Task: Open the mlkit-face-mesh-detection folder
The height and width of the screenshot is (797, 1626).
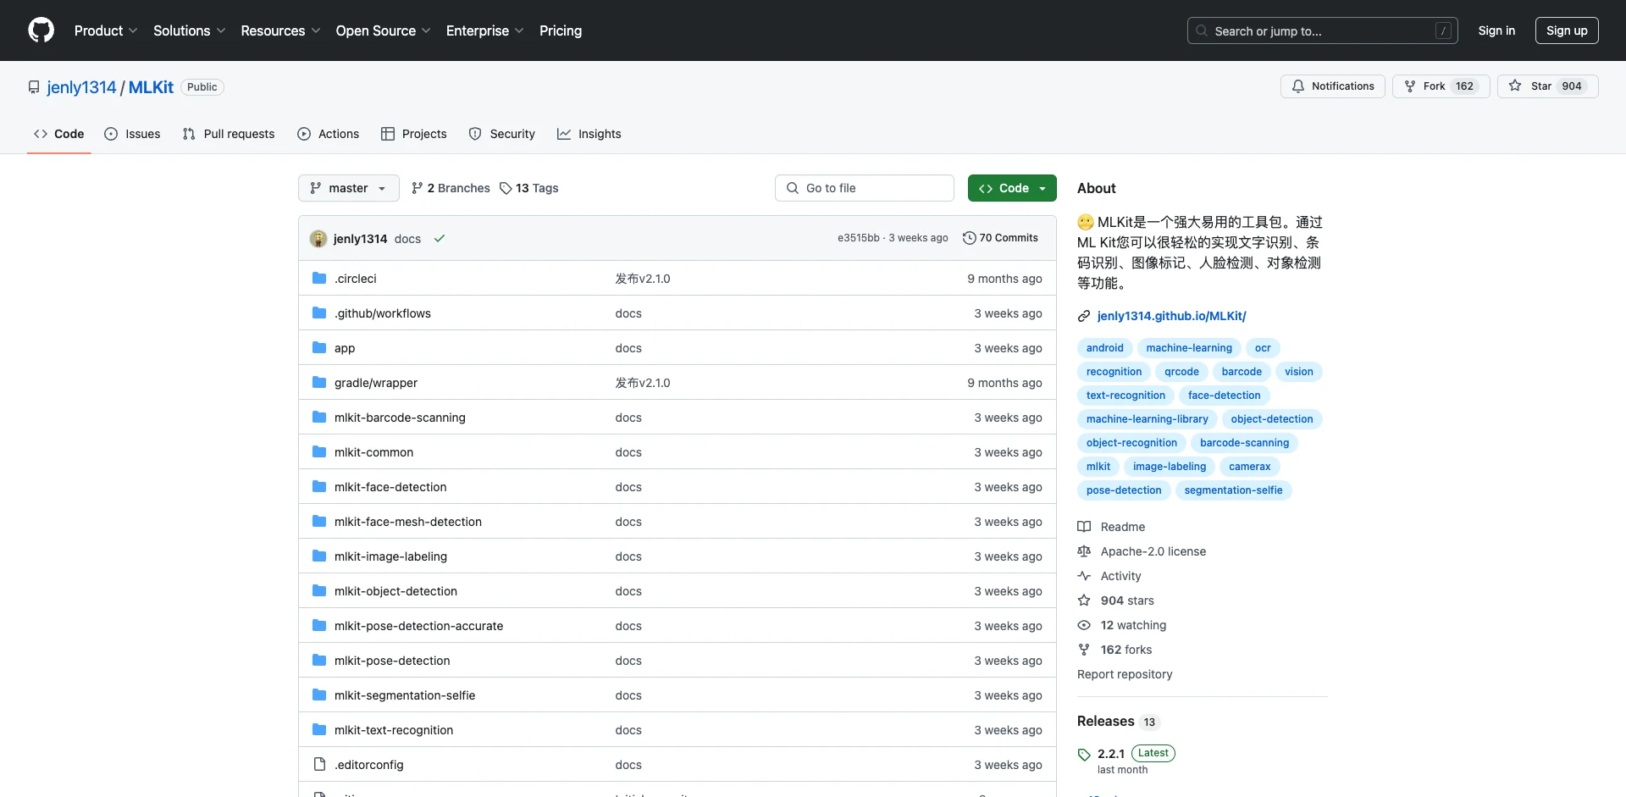Action: (408, 522)
